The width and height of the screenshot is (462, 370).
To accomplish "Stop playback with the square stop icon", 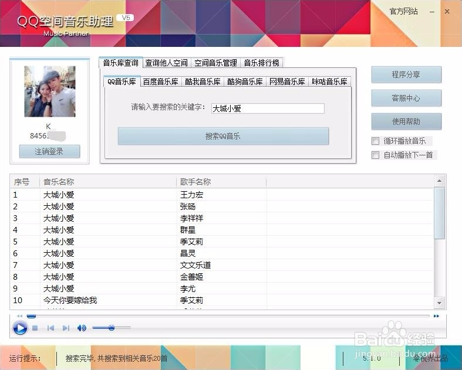I will (x=35, y=328).
